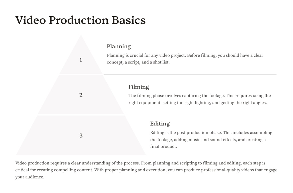Click the number 3 in the pyramid
The width and height of the screenshot is (293, 193).
click(x=81, y=136)
